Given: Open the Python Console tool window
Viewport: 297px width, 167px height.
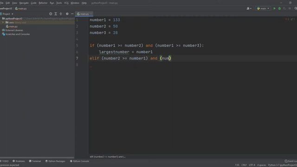Looking at the screenshot, I should click(x=79, y=161).
